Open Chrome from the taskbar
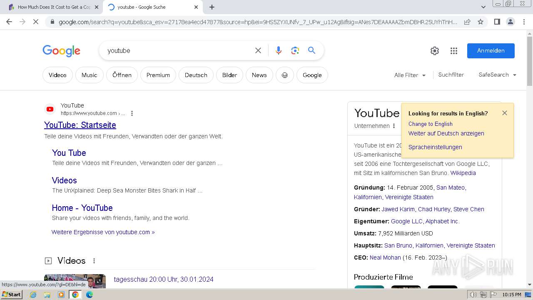This screenshot has height=300, width=533. (x=75, y=295)
